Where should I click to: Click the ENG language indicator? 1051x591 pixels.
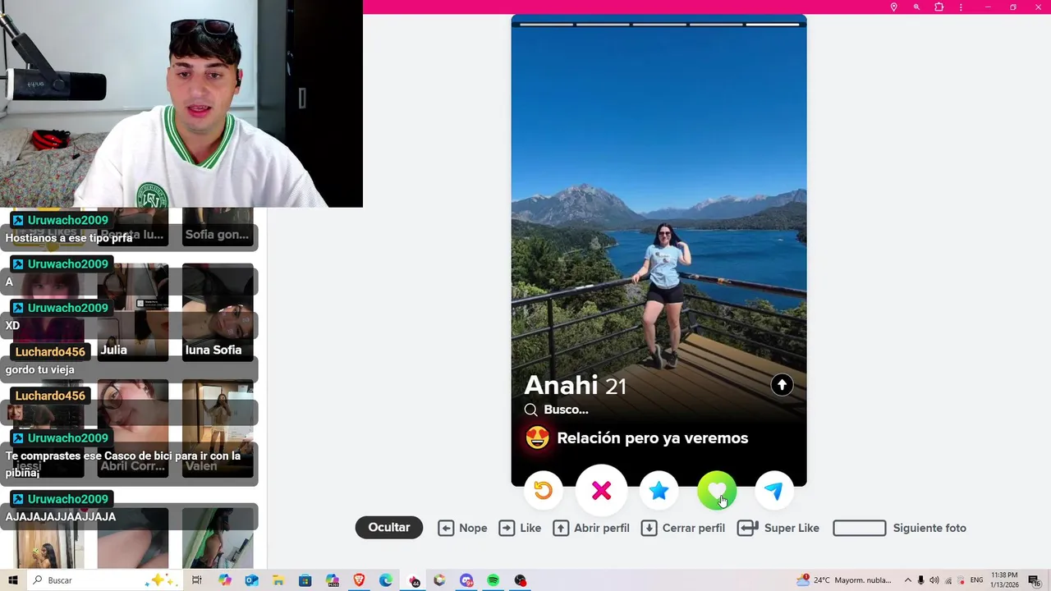click(x=976, y=580)
